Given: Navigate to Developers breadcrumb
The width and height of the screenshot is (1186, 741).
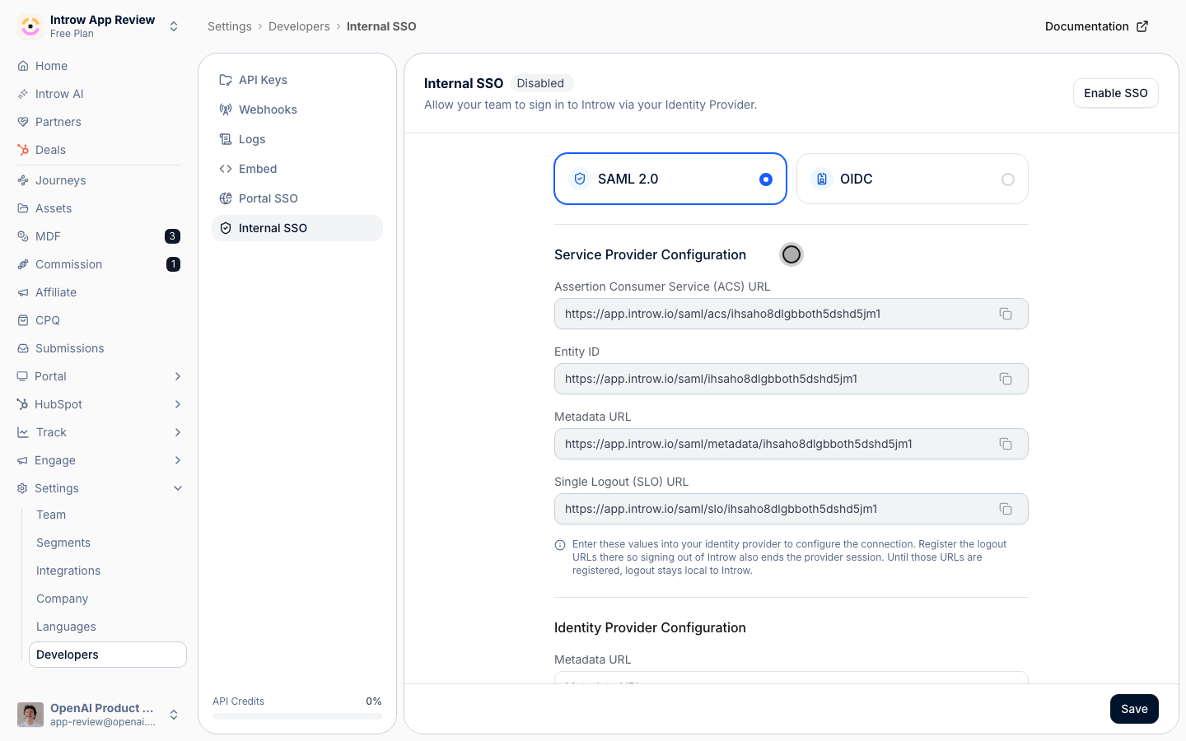Looking at the screenshot, I should tap(299, 26).
